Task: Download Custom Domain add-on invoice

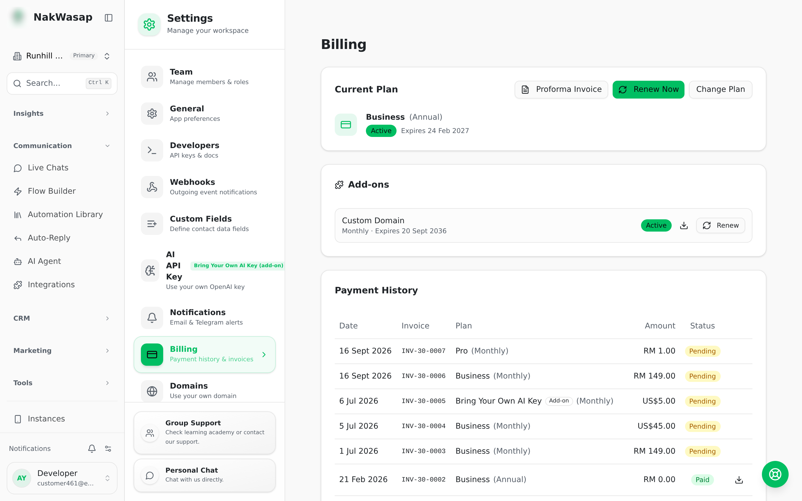Action: (684, 225)
